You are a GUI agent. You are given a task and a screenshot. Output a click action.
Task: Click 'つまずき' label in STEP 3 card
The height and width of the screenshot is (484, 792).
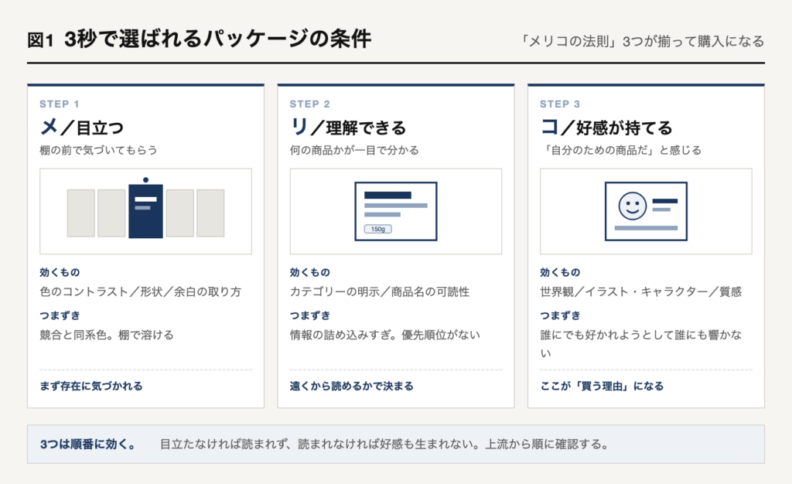point(560,316)
